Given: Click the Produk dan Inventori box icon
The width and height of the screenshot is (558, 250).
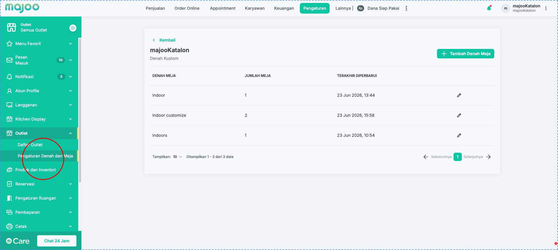Looking at the screenshot, I should (9, 170).
